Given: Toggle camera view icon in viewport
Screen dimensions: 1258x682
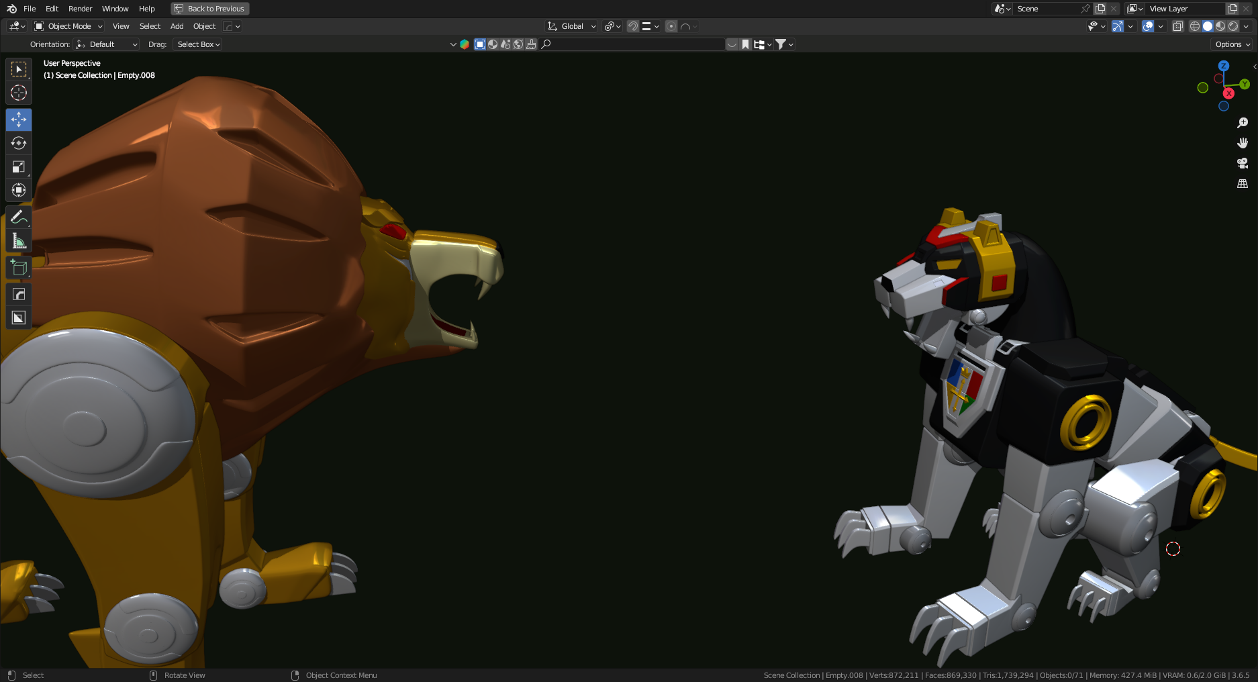Looking at the screenshot, I should coord(1243,163).
